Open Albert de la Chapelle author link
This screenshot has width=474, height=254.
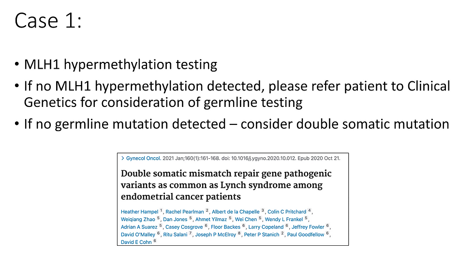(237, 211)
